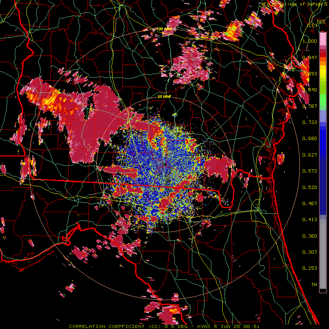Click the 50 NMI range ring label
The width and height of the screenshot is (329, 329).
tap(164, 97)
